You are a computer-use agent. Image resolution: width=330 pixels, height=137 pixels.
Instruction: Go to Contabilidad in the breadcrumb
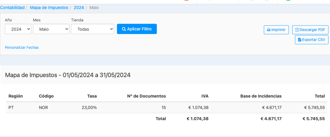tap(12, 7)
